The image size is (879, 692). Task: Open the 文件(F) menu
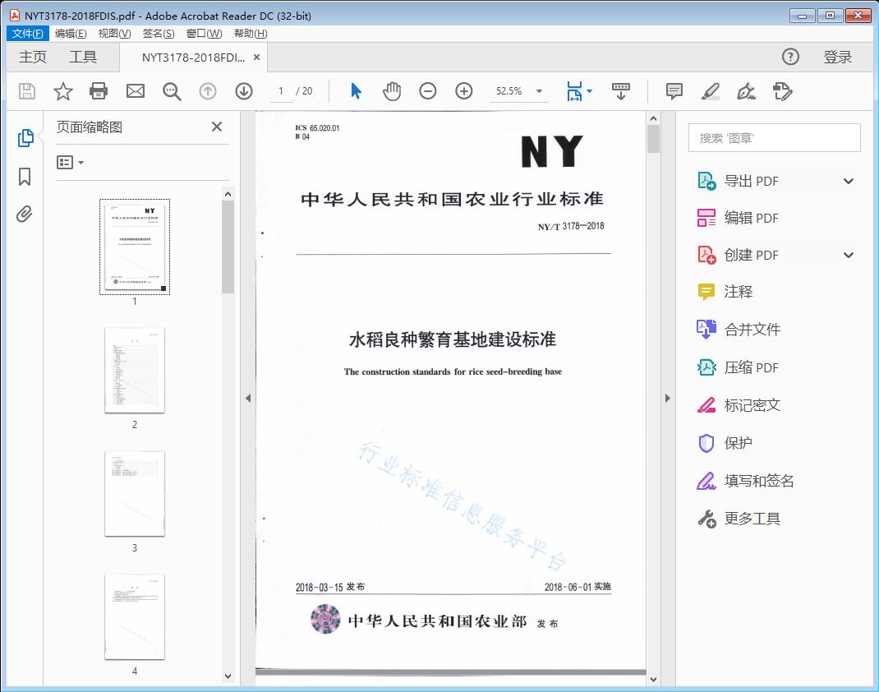coord(28,34)
